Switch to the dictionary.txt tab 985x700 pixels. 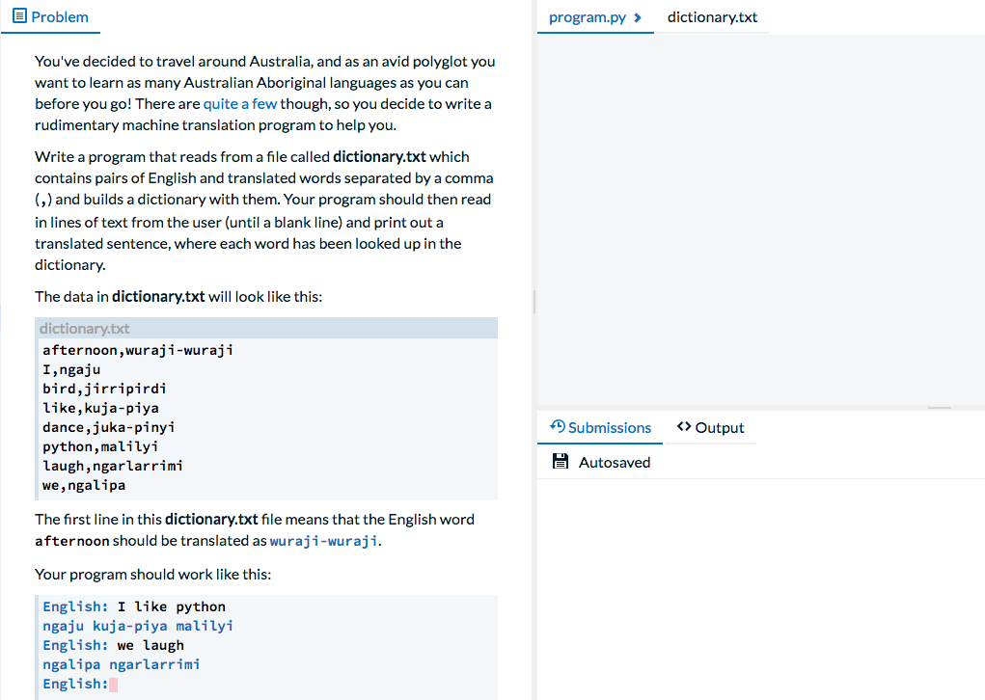[x=712, y=16]
